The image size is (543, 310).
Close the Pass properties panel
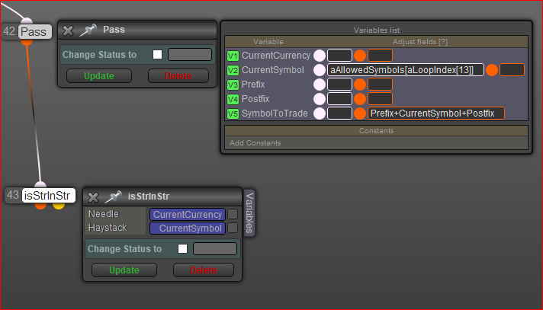pyautogui.click(x=68, y=30)
